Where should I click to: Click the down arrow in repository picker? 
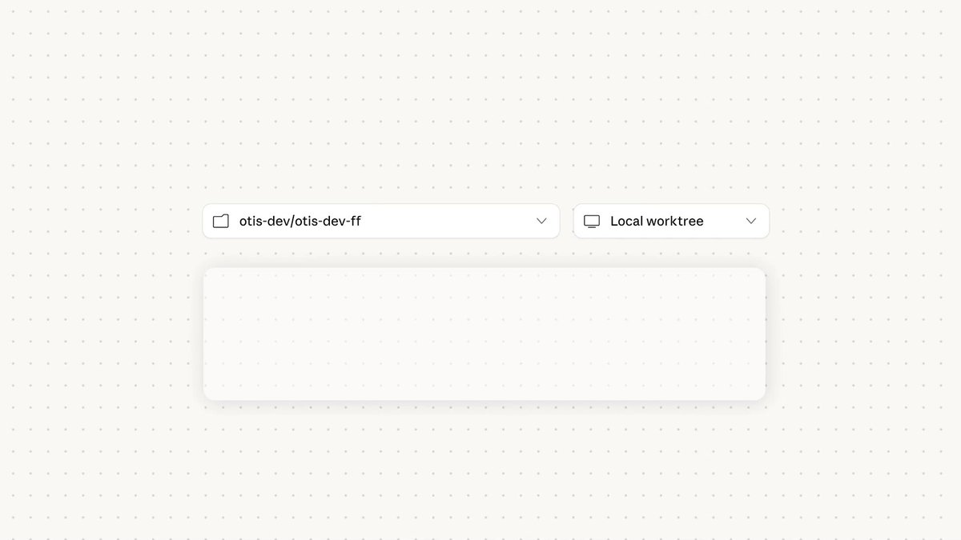pyautogui.click(x=541, y=221)
